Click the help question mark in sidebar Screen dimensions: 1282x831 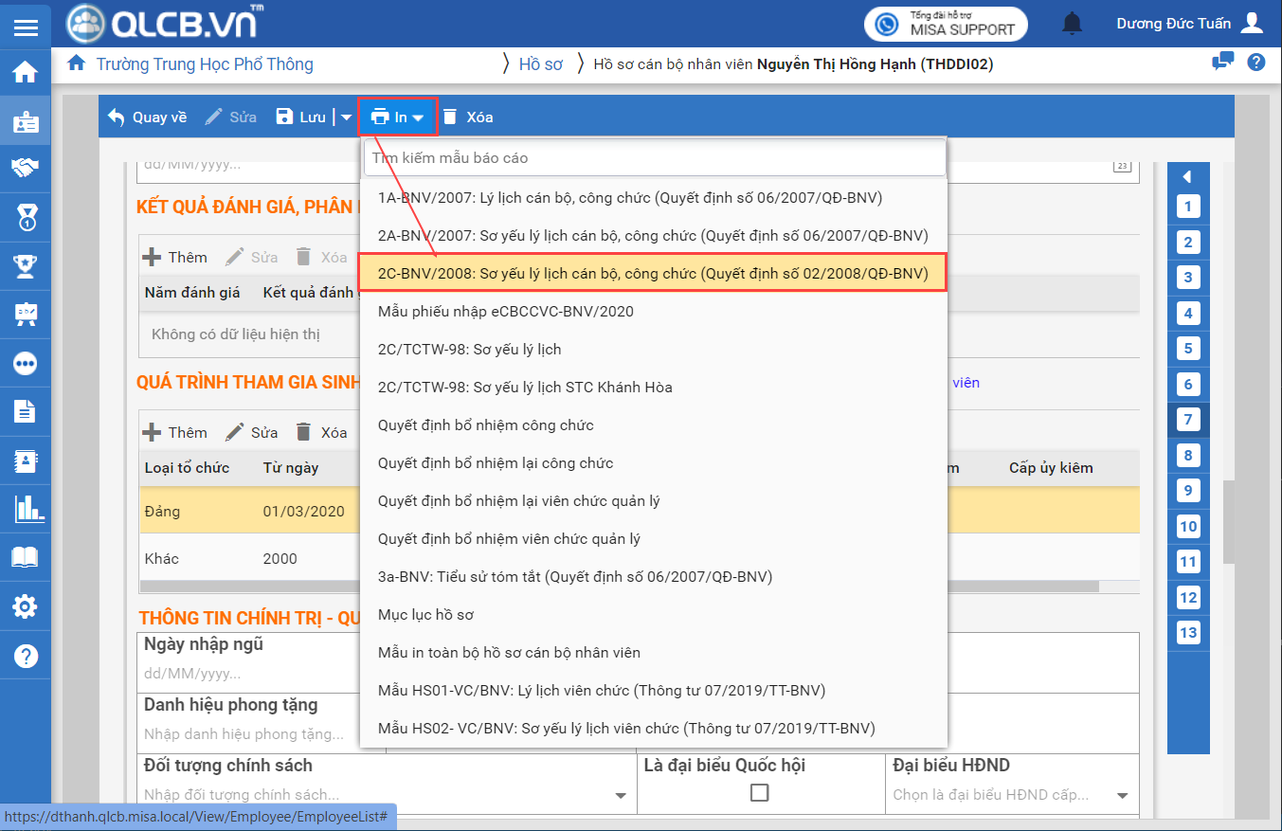26,656
